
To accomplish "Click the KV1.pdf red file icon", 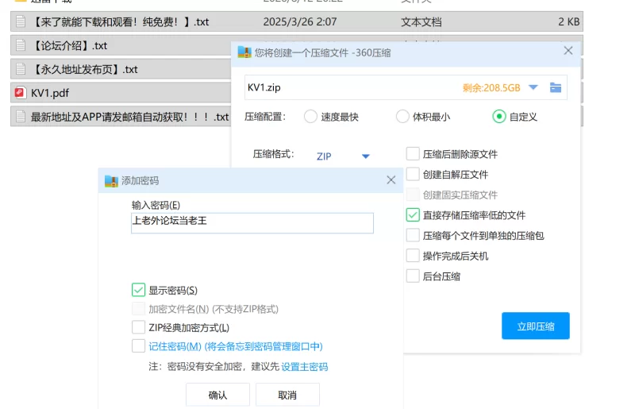I will click(20, 93).
